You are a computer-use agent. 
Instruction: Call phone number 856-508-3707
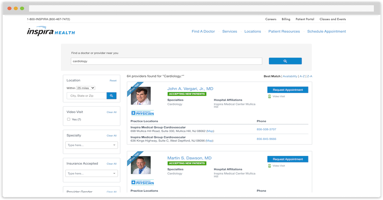tap(267, 130)
